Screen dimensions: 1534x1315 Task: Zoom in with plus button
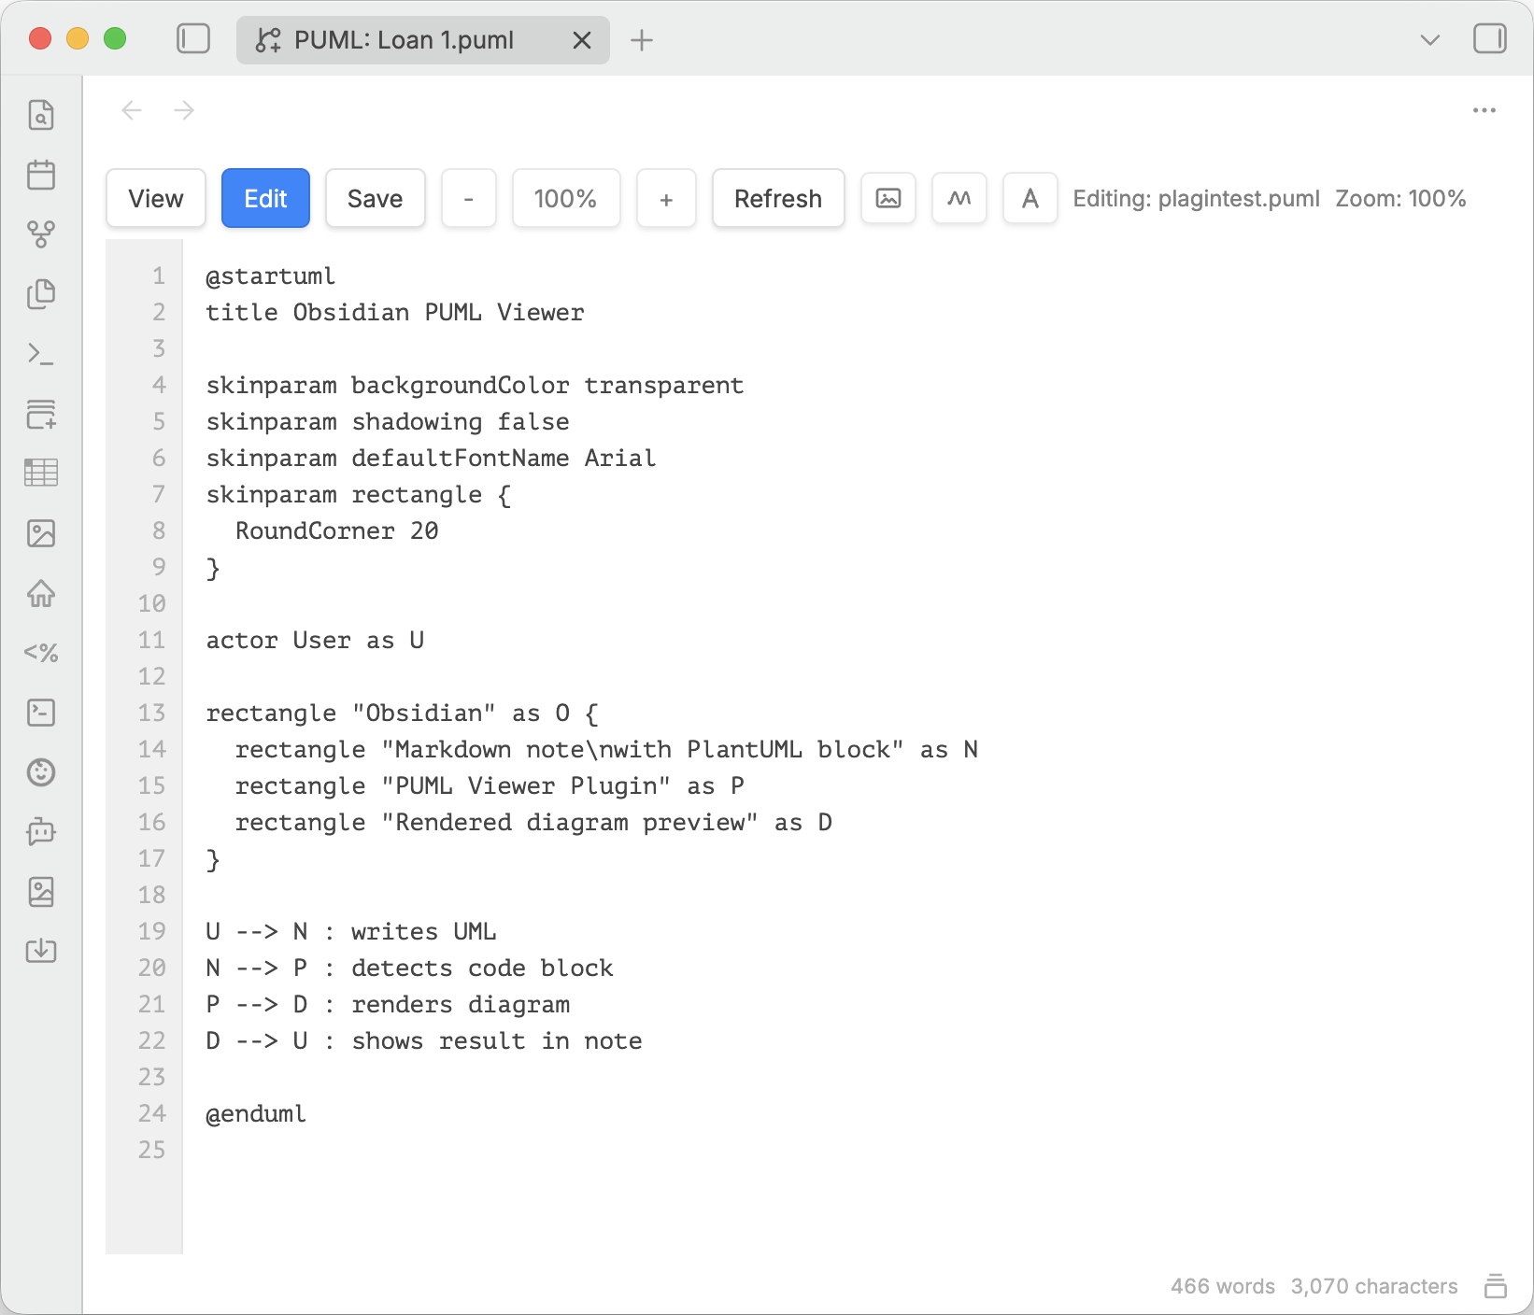[x=666, y=198]
